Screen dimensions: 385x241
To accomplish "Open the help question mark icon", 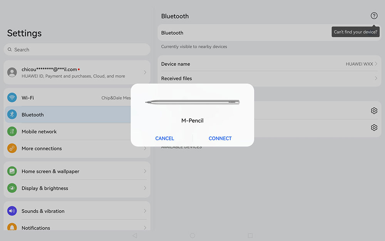I will pyautogui.click(x=374, y=16).
